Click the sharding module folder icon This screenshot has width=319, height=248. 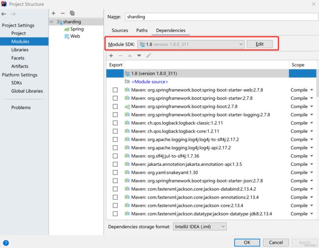coord(59,22)
